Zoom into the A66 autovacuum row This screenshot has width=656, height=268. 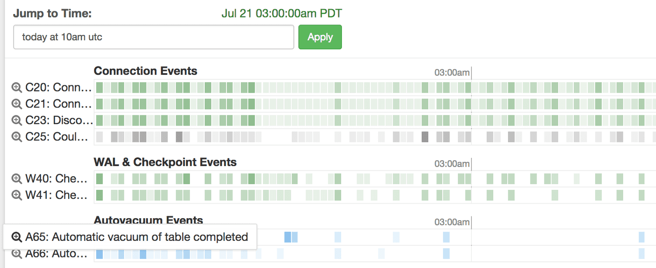click(x=16, y=254)
